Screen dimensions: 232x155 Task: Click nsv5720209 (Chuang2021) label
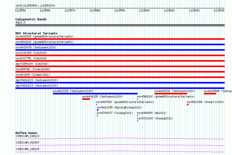pyautogui.click(x=155, y=118)
